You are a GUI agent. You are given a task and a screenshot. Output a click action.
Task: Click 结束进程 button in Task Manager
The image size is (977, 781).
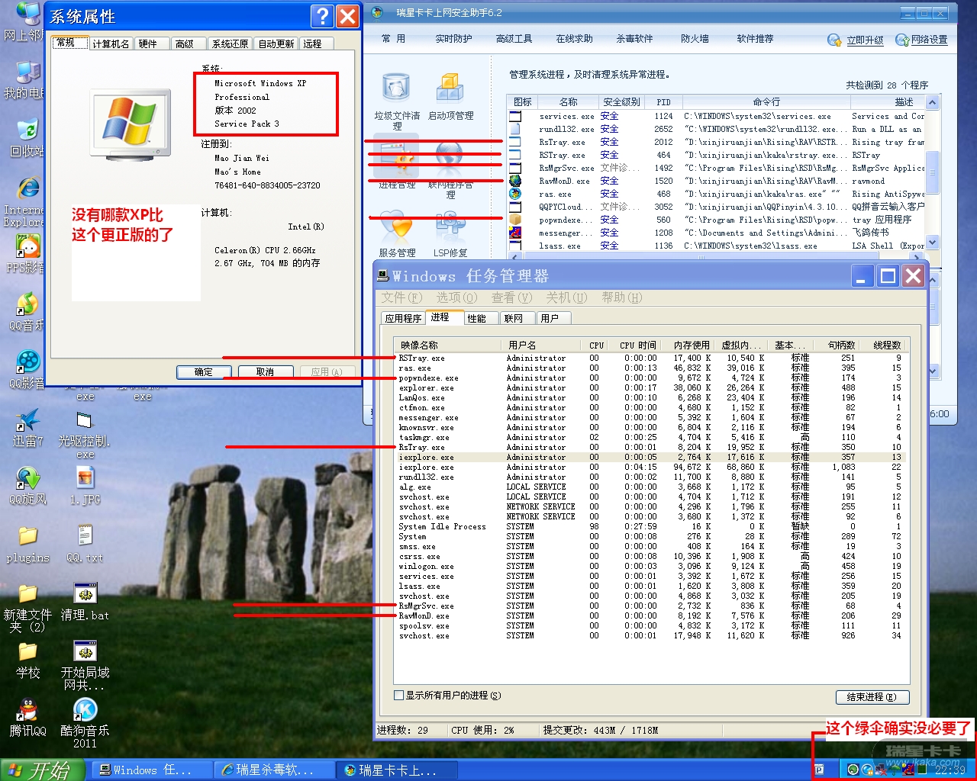872,697
